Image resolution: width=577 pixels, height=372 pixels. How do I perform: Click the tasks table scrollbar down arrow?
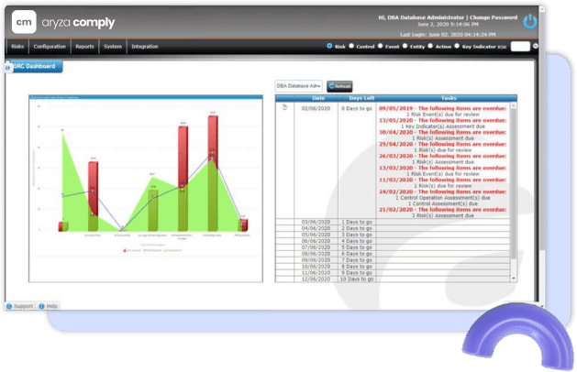click(x=514, y=279)
